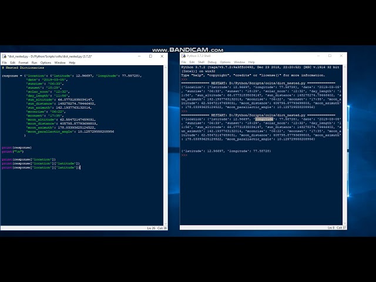Viewport: 376px width, 282px height.
Task: Open Run menu in editor window
Action: (34, 63)
